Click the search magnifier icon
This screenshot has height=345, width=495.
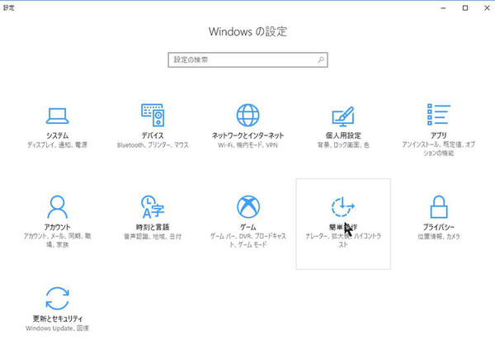coord(321,59)
